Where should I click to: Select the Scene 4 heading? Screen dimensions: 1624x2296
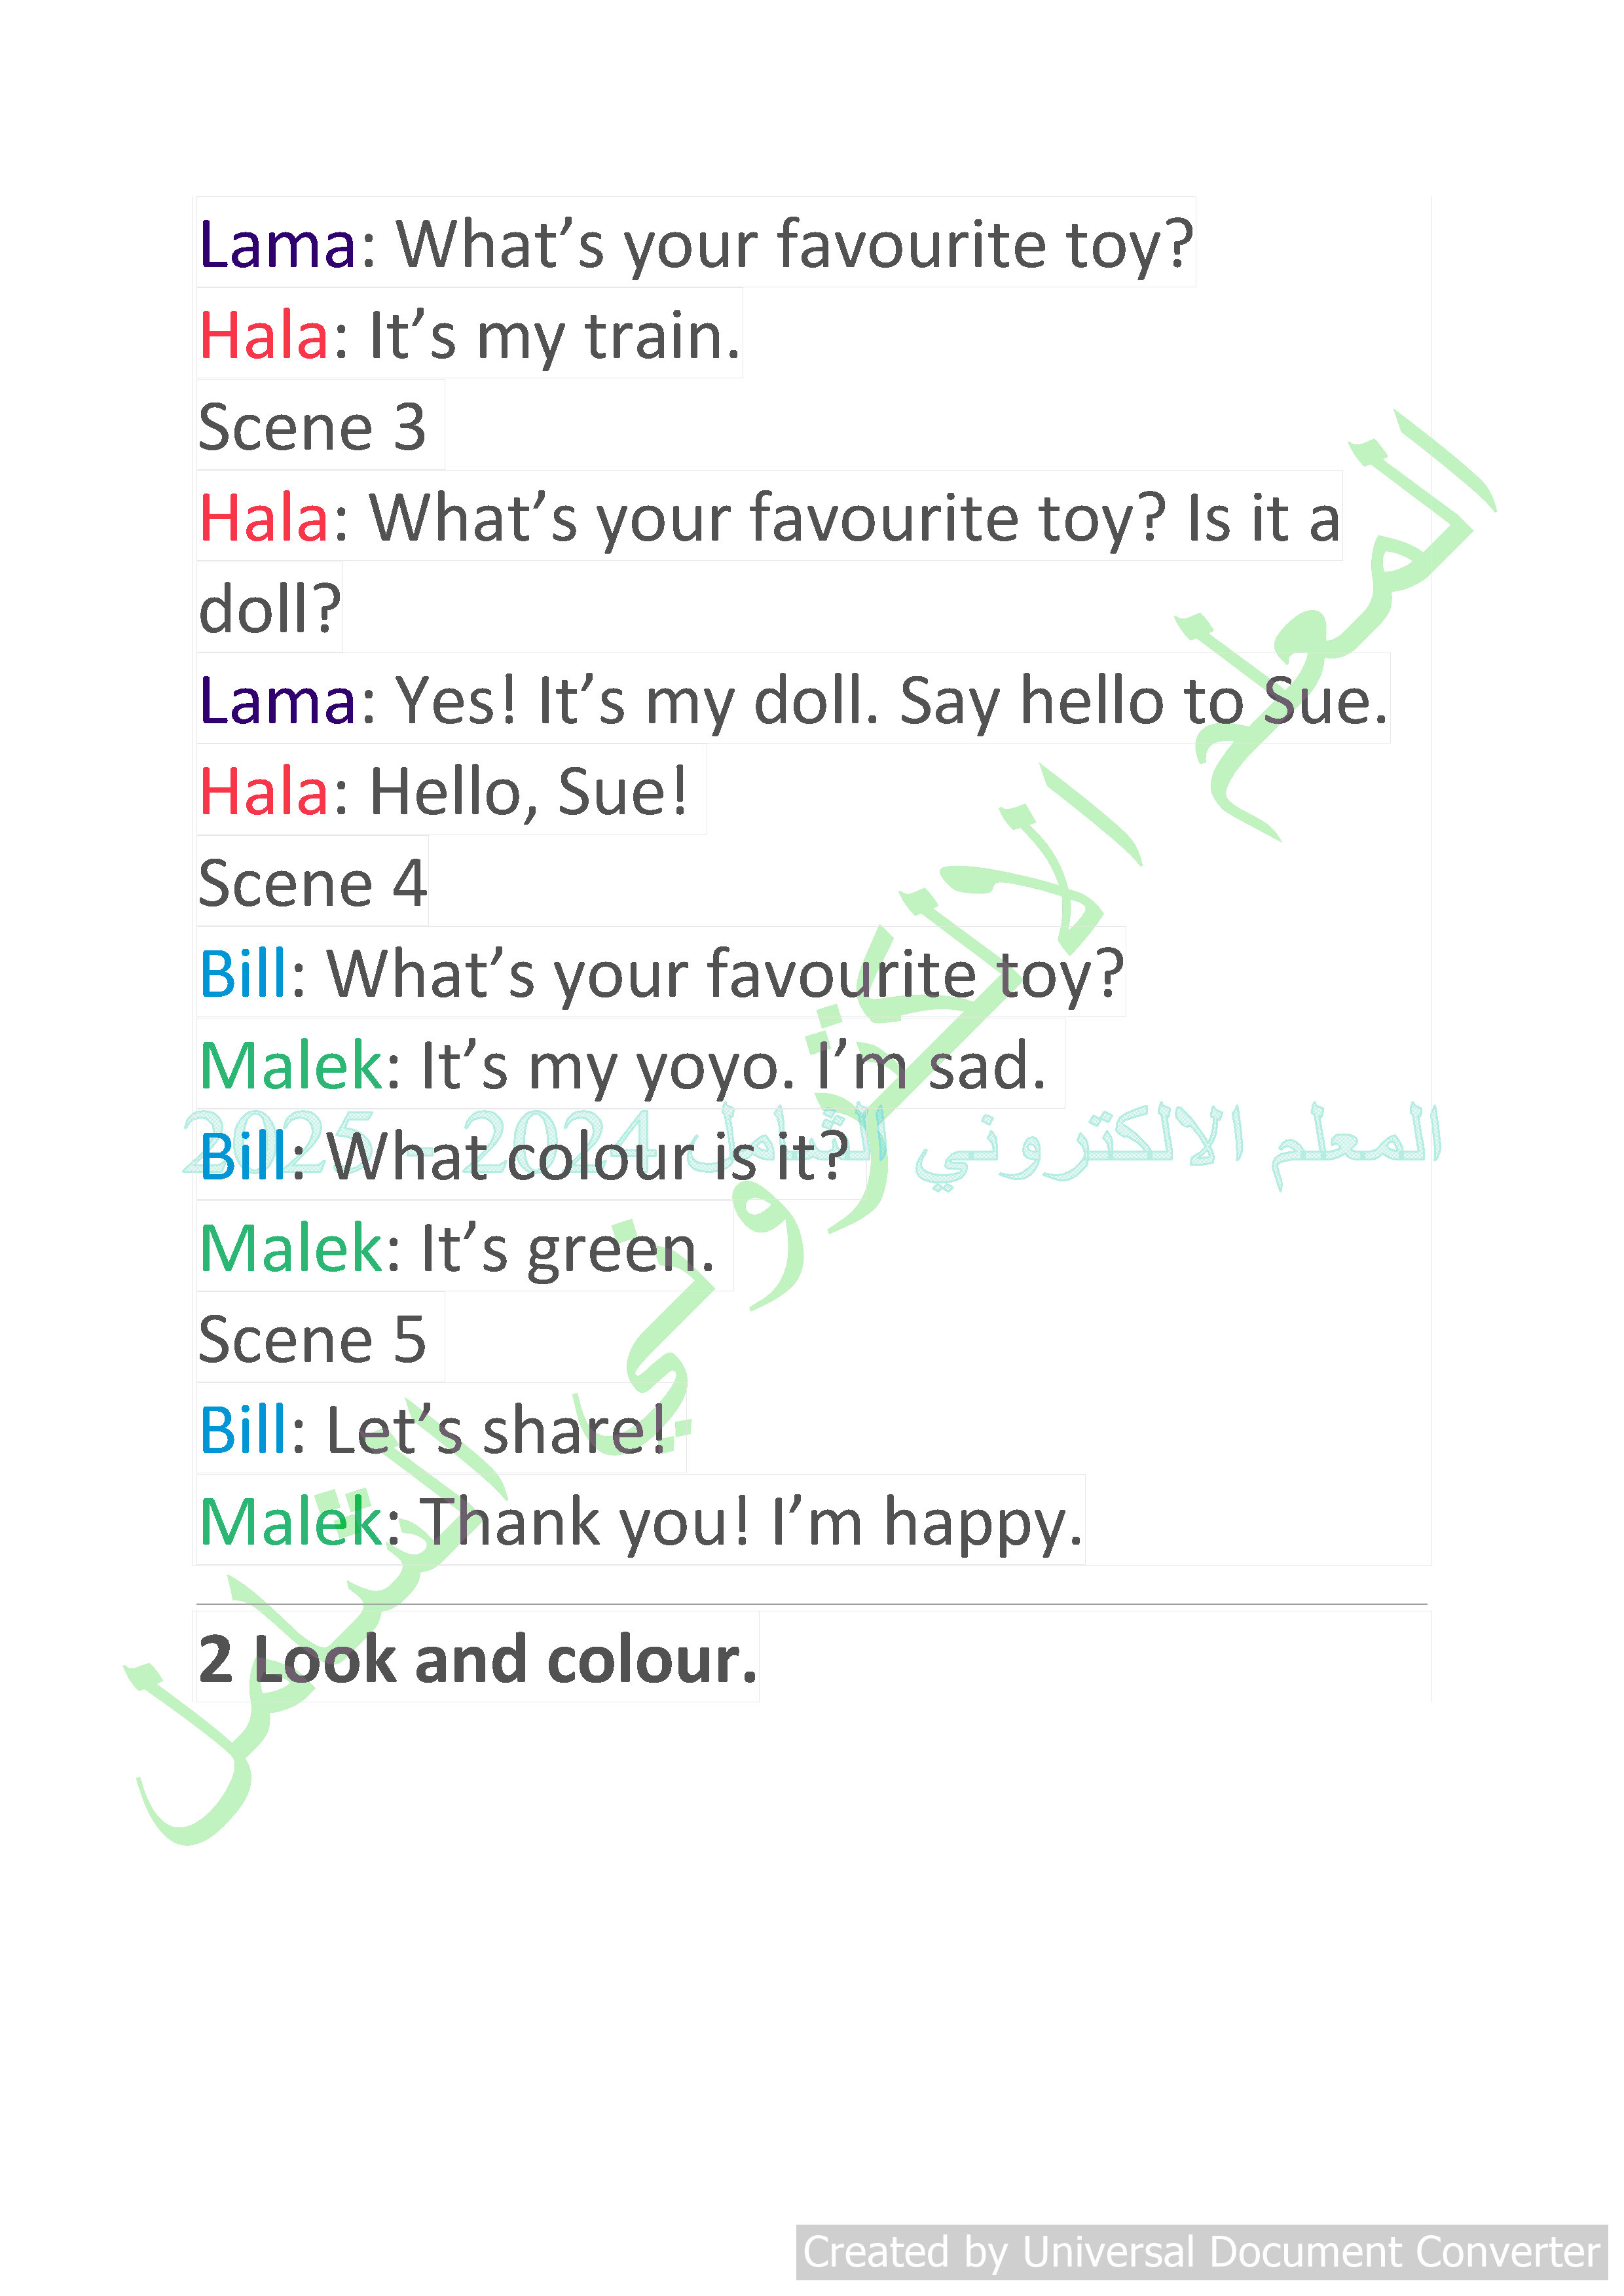(x=312, y=883)
